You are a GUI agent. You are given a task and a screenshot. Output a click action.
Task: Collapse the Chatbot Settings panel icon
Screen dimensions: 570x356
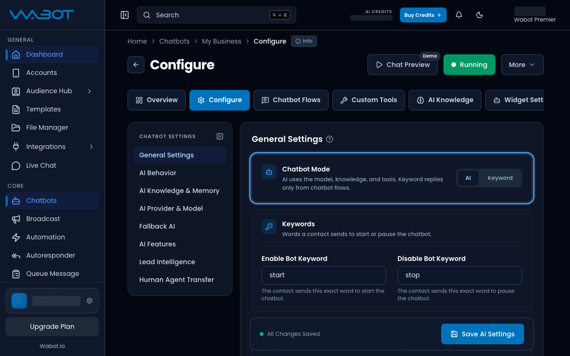coord(220,136)
